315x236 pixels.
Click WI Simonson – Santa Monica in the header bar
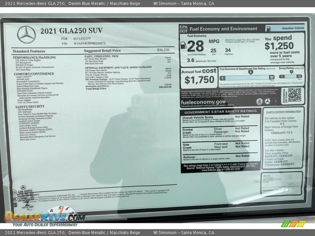(x=184, y=3)
